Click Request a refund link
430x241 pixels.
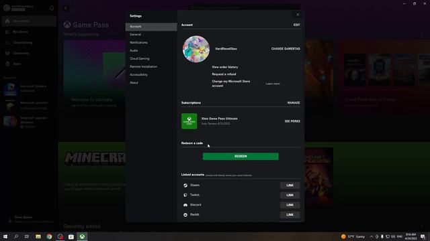click(224, 74)
